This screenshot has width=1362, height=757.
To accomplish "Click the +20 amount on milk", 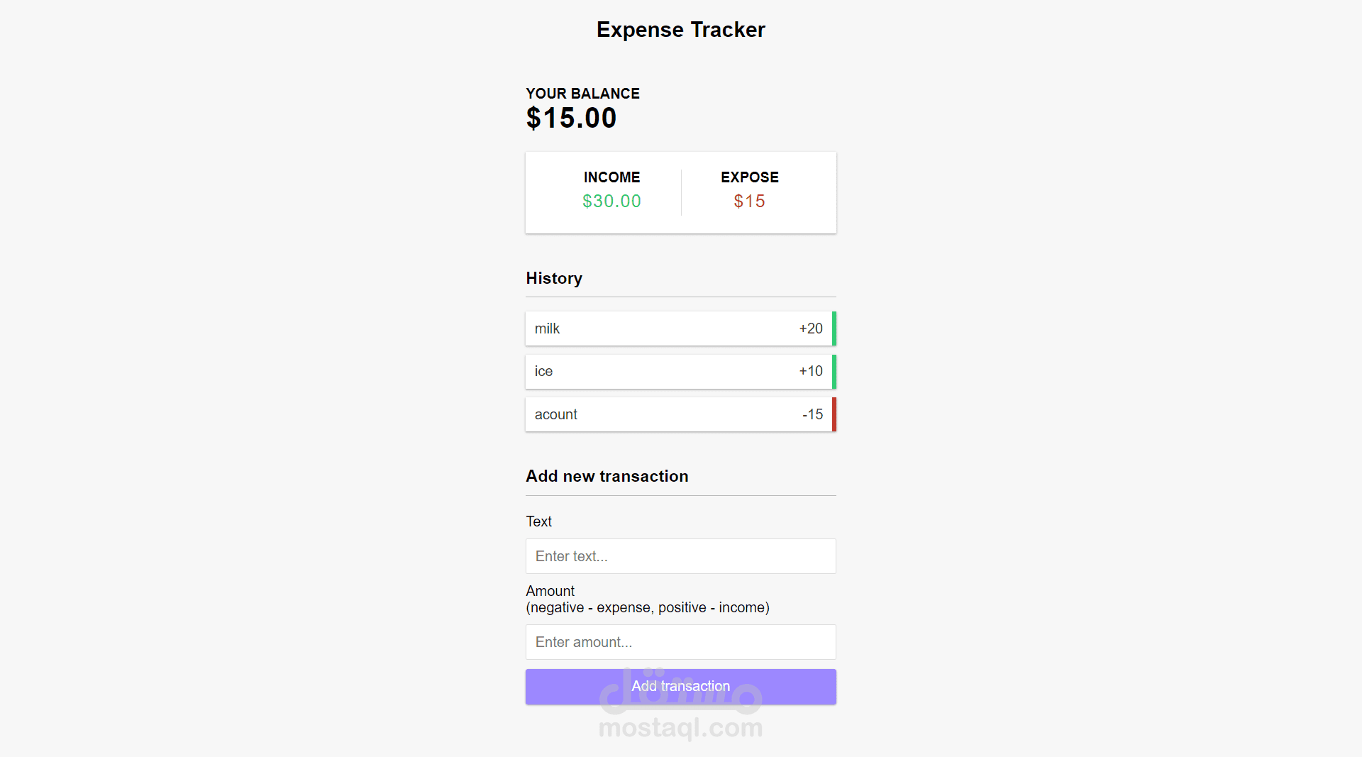I will pos(811,328).
